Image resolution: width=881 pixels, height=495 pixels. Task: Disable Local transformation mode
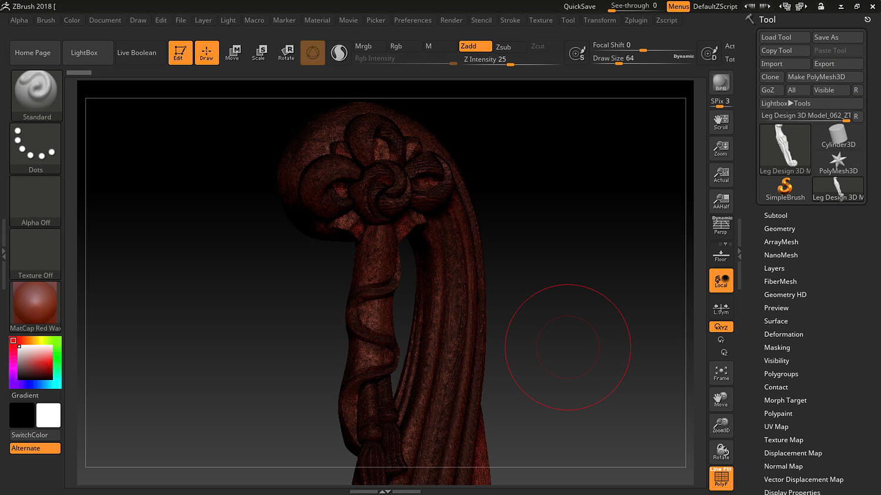[721, 281]
